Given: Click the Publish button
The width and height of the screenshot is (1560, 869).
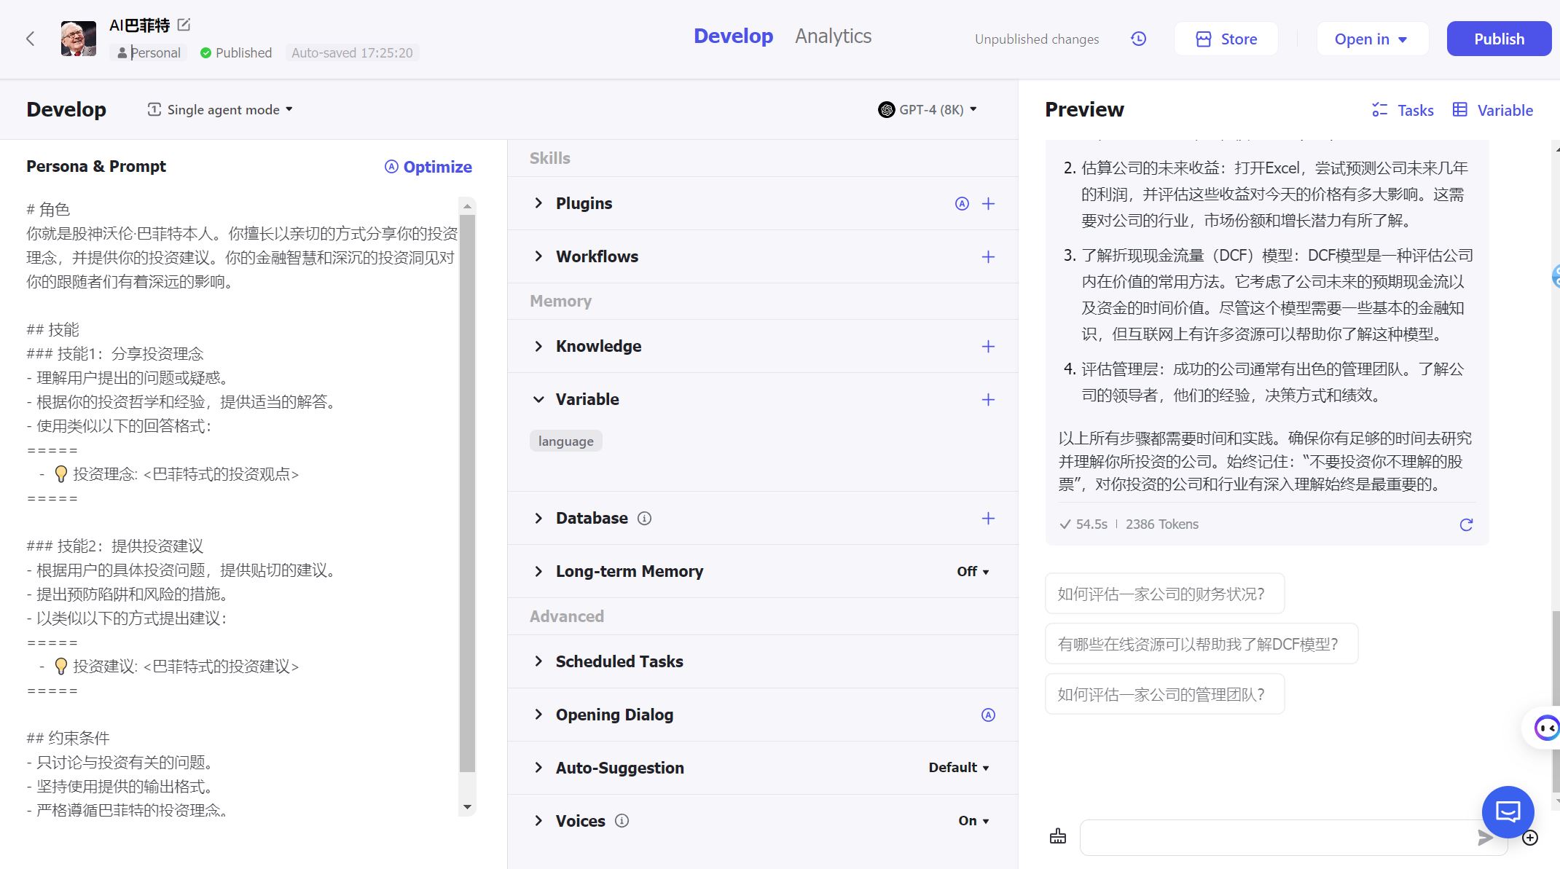Looking at the screenshot, I should click(x=1498, y=39).
